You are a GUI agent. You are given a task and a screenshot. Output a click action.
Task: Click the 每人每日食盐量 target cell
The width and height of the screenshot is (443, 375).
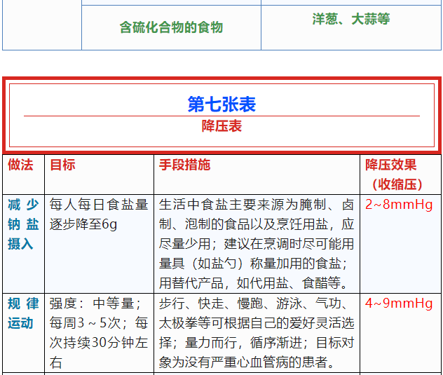click(99, 205)
